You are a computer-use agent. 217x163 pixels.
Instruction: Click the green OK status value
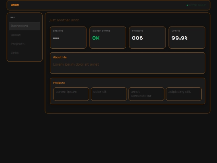tap(96, 38)
